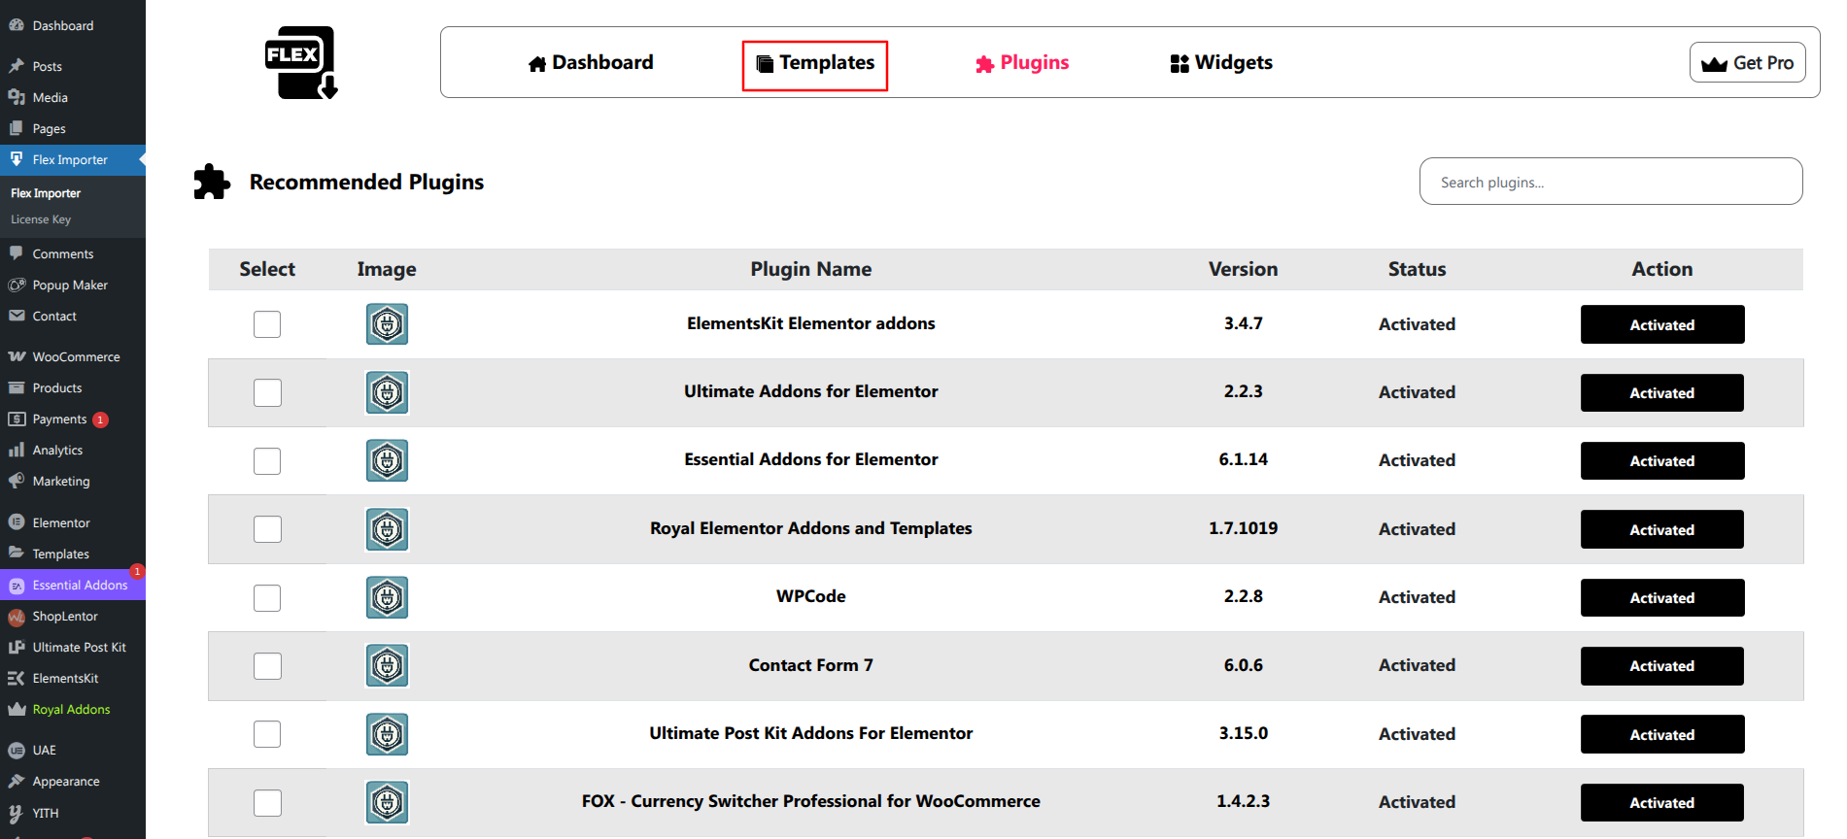Click the Plugin Name column header
Image resolution: width=1847 pixels, height=839 pixels.
[811, 269]
